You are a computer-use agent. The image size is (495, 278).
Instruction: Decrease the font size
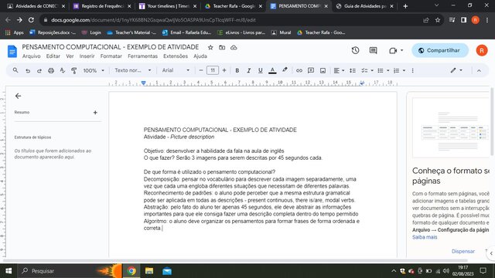pyautogui.click(x=201, y=70)
